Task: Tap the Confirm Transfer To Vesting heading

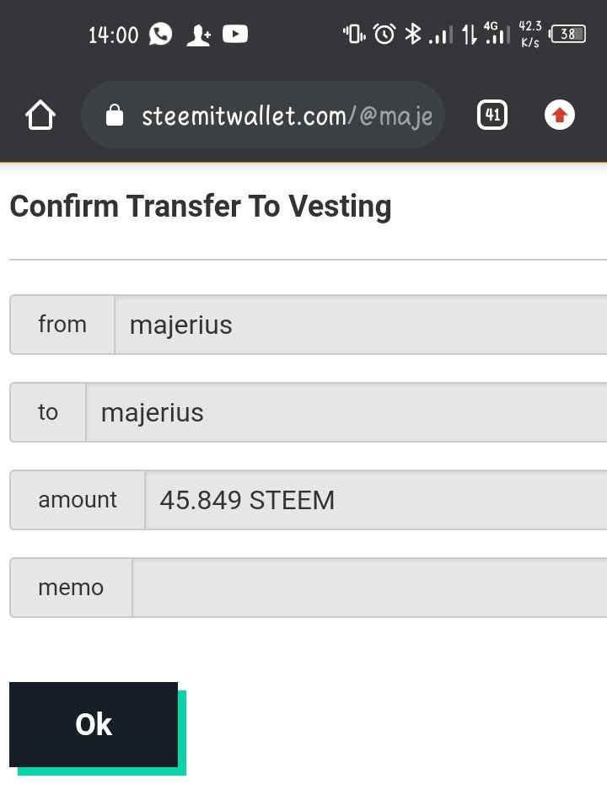Action: (x=201, y=207)
